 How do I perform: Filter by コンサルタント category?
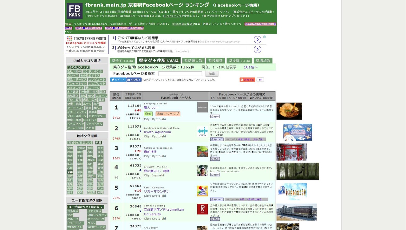point(93,72)
